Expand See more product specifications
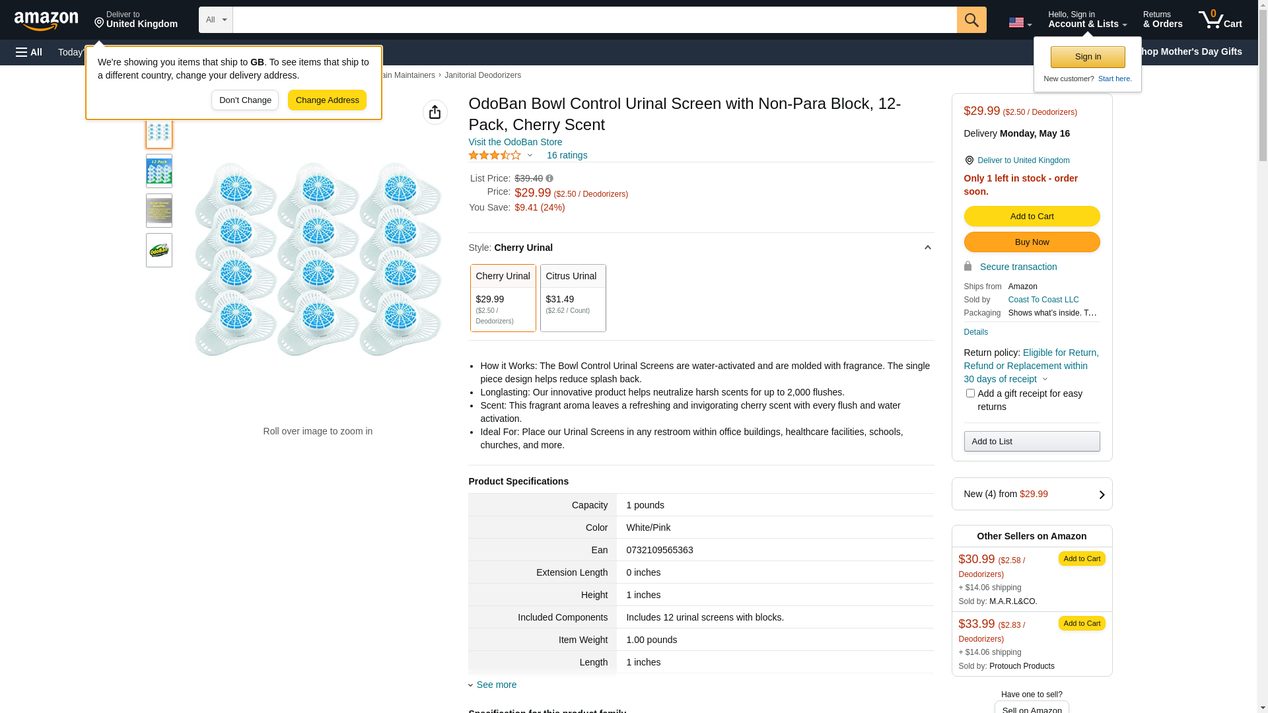 pos(496,685)
